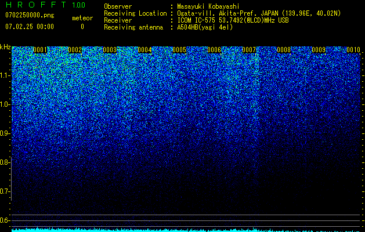365x232 pixels.
Task: Click the observer name Masayuki Kobayashi
Action: click(x=208, y=6)
